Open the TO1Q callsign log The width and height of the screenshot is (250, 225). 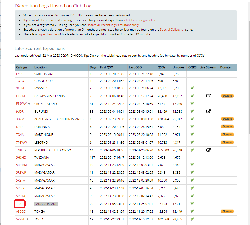pyautogui.click(x=20, y=81)
